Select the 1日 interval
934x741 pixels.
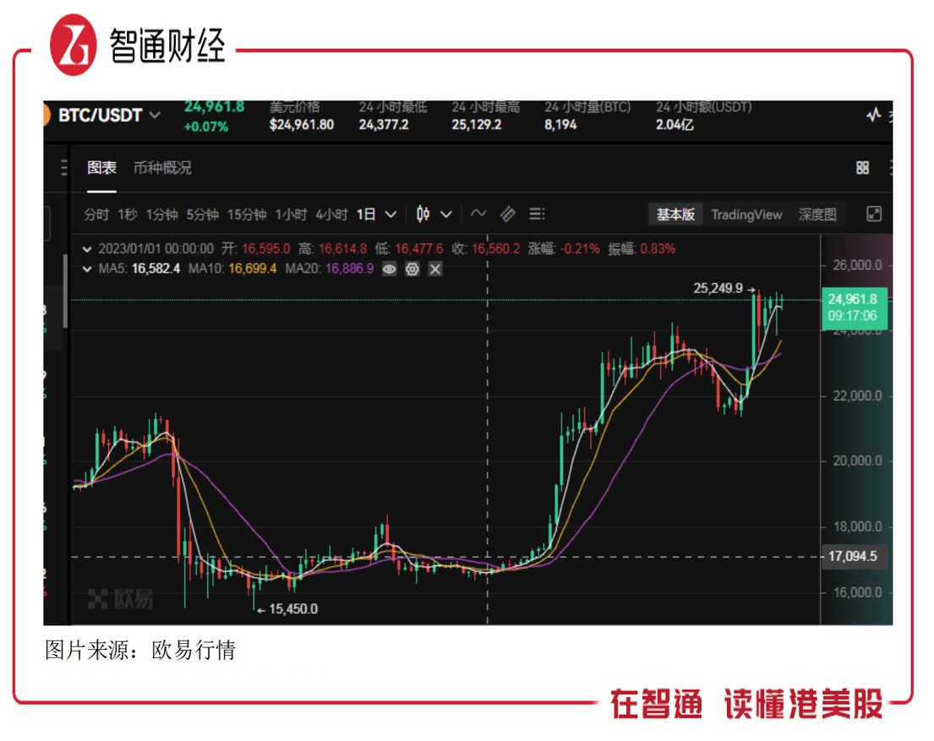366,215
